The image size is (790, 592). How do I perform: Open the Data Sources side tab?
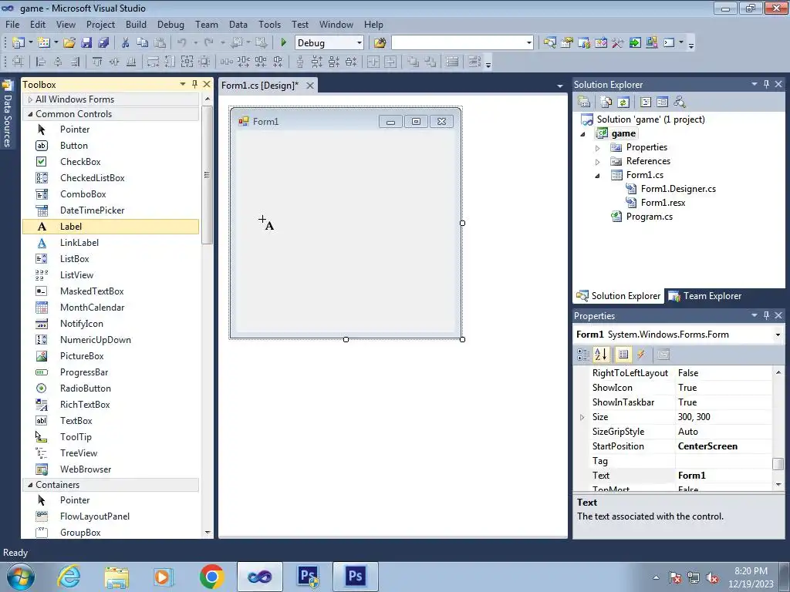[x=7, y=114]
